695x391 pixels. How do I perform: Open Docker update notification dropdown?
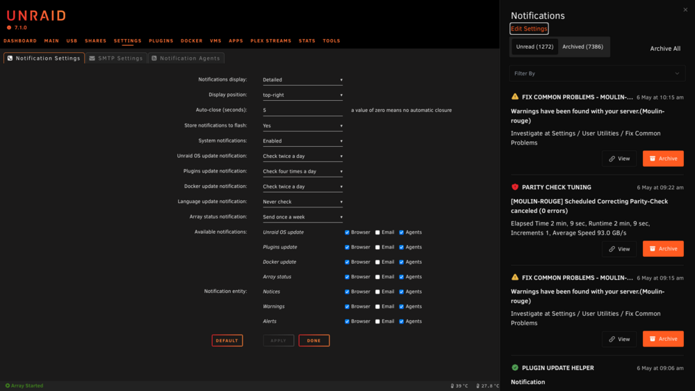[302, 186]
